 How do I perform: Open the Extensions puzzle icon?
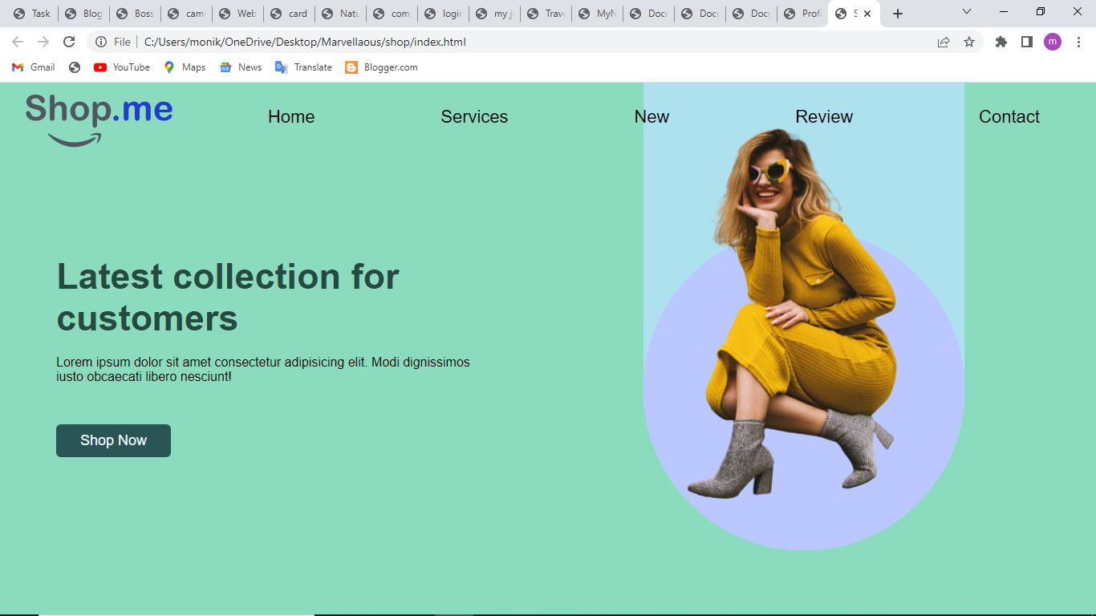coord(1001,42)
